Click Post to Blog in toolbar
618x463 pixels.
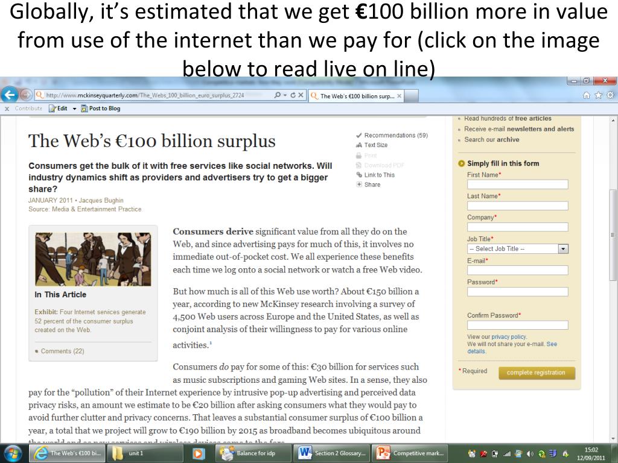pos(101,109)
